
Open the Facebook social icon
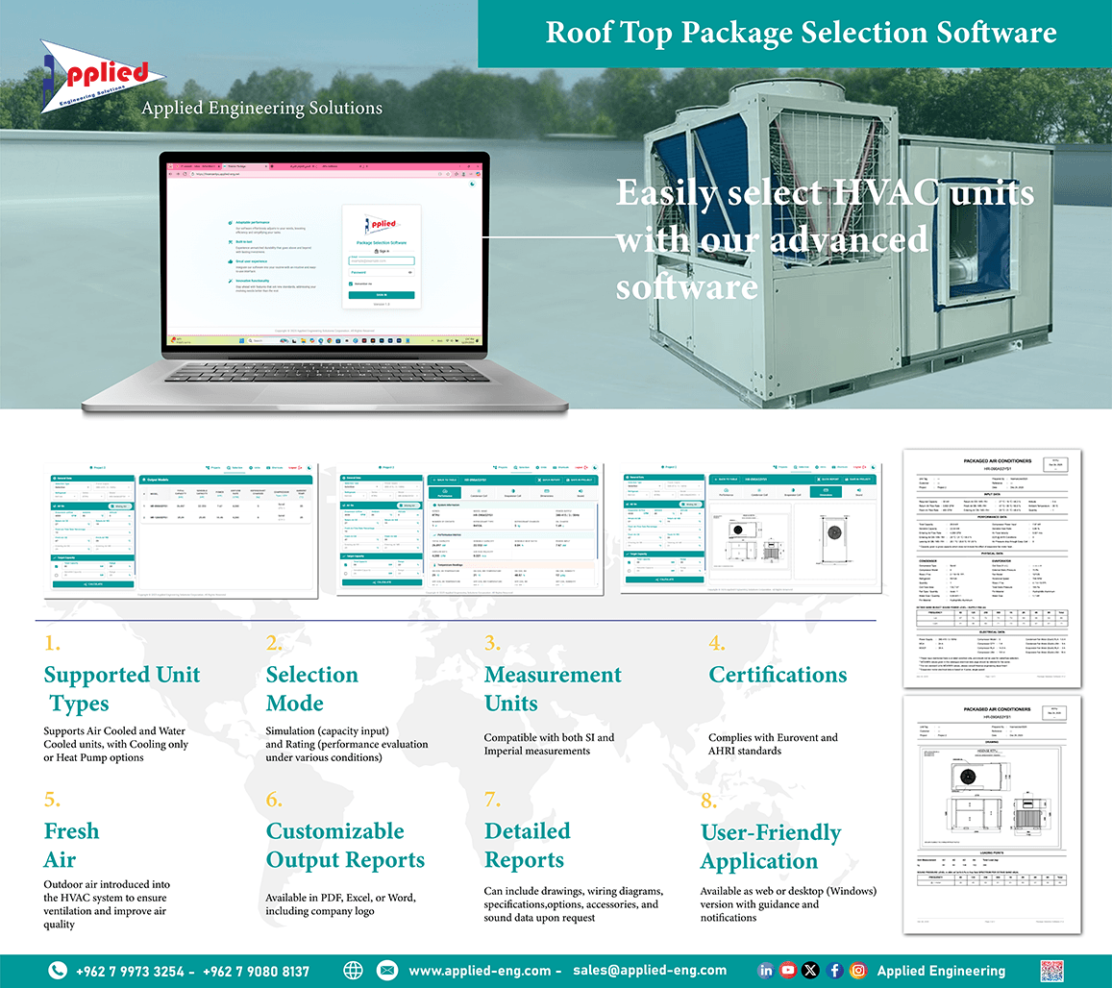tap(834, 971)
